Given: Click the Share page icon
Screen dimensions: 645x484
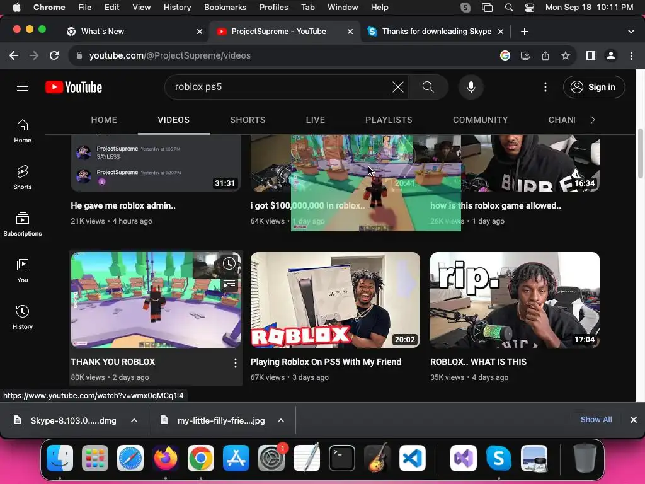Looking at the screenshot, I should (545, 55).
